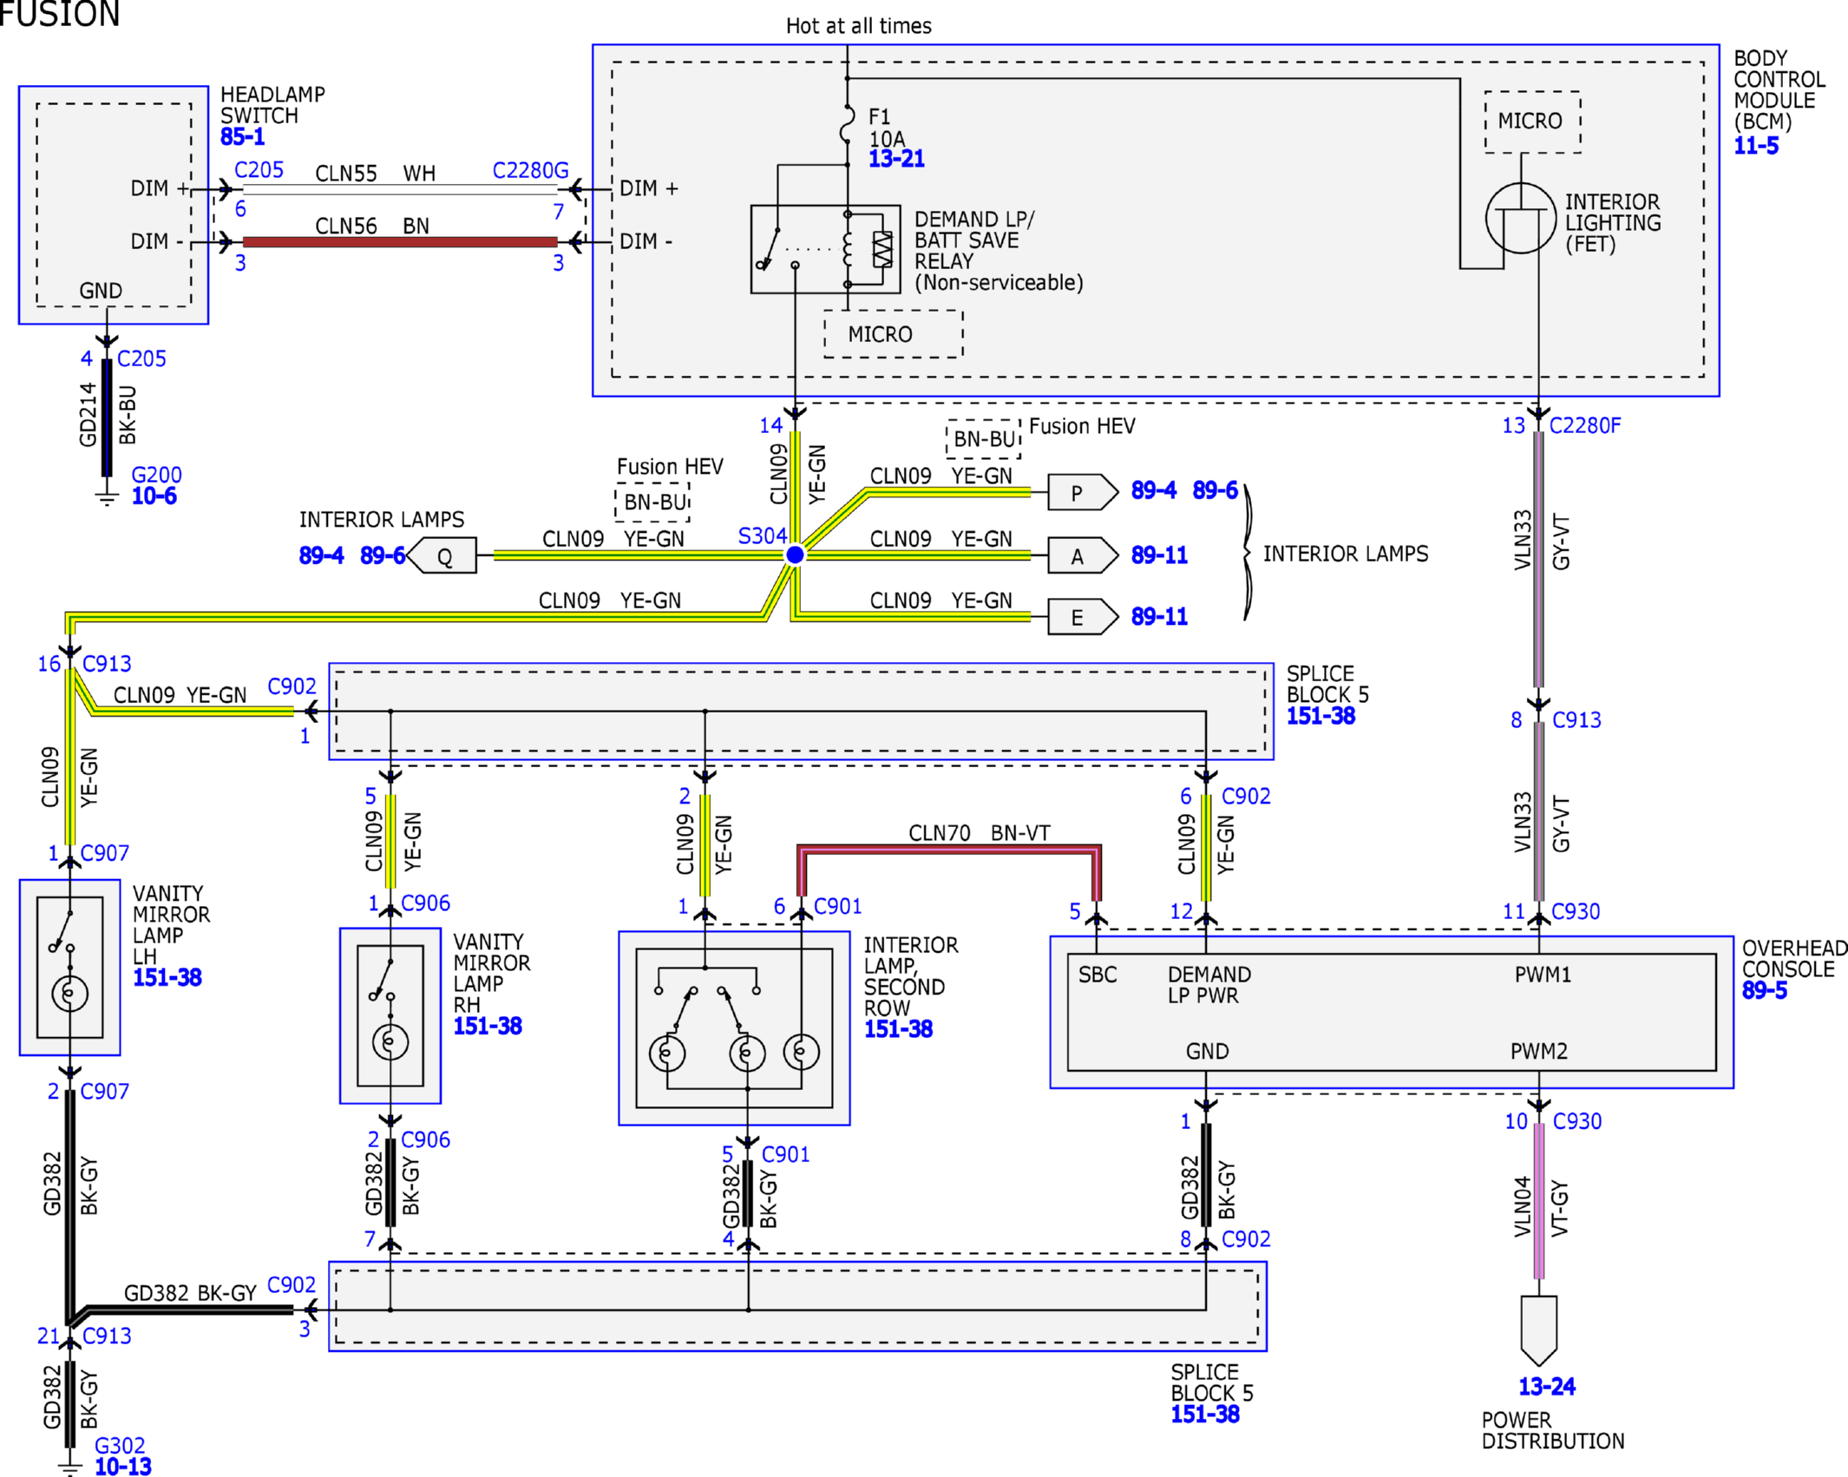Follow the 89-11 link beside connector E
This screenshot has height=1477, width=1848.
pos(1159,617)
